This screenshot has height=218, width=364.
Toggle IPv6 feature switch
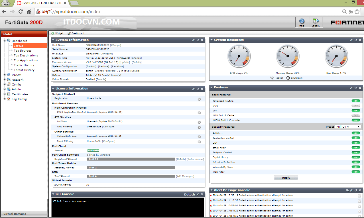[x=356, y=106]
